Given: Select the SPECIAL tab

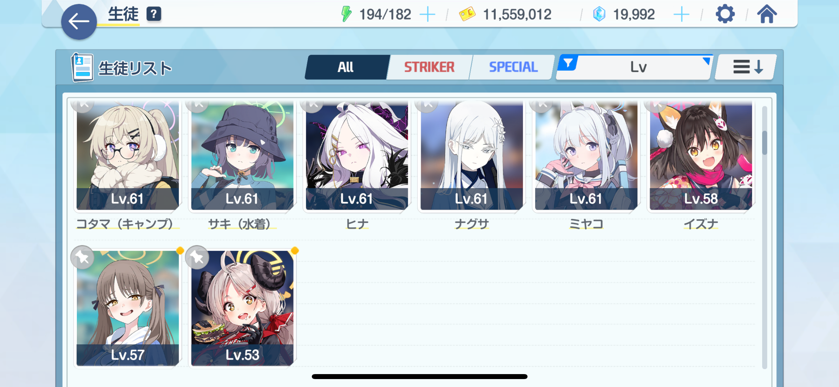Looking at the screenshot, I should point(513,67).
